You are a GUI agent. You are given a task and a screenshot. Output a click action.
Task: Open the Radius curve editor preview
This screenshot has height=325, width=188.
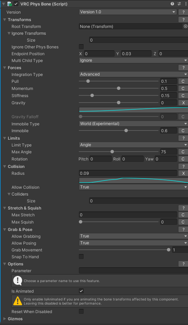pyautogui.click(x=133, y=180)
